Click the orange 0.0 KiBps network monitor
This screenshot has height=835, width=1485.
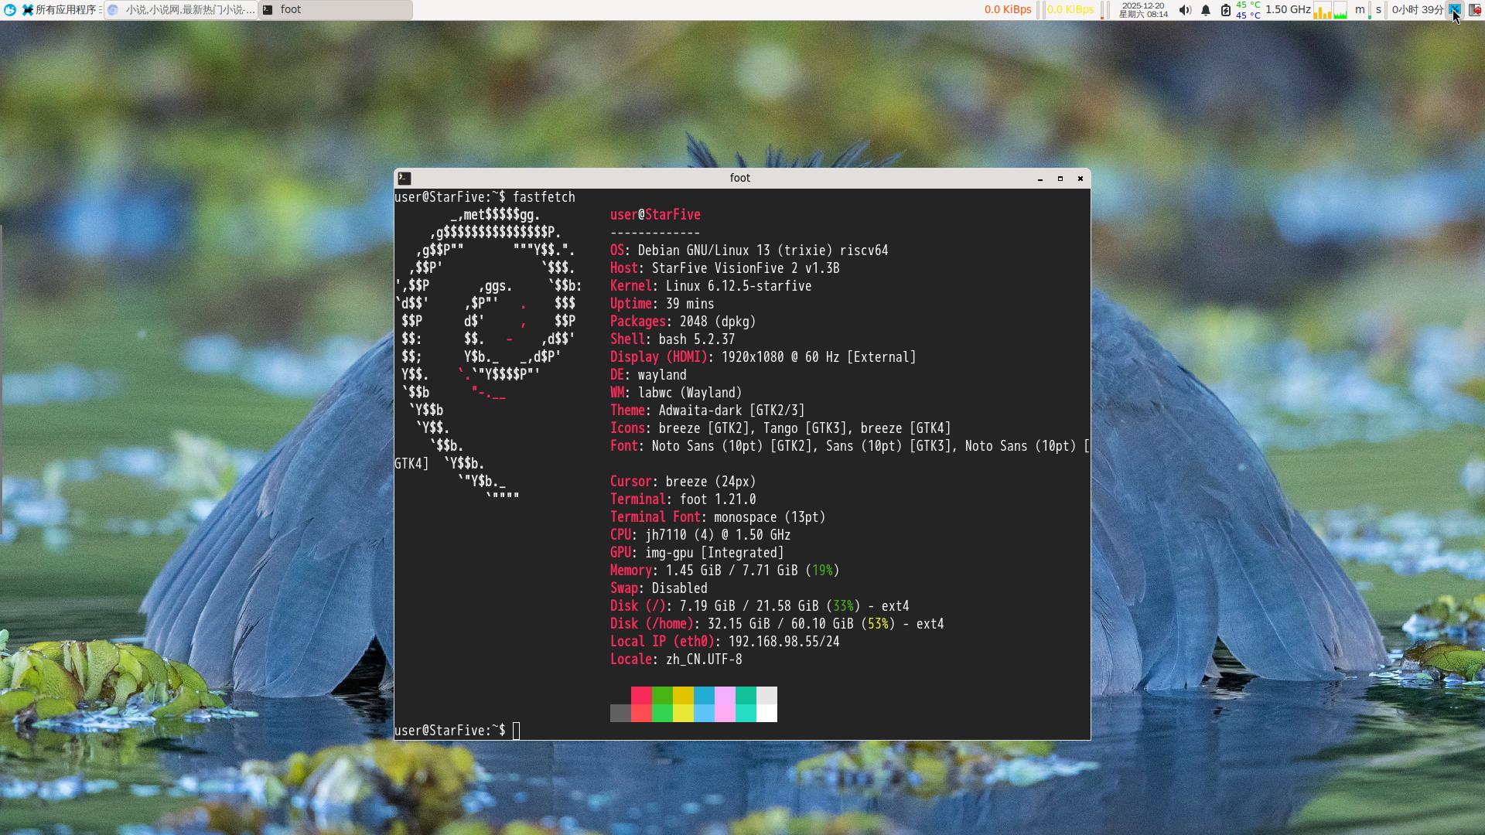click(x=1007, y=10)
